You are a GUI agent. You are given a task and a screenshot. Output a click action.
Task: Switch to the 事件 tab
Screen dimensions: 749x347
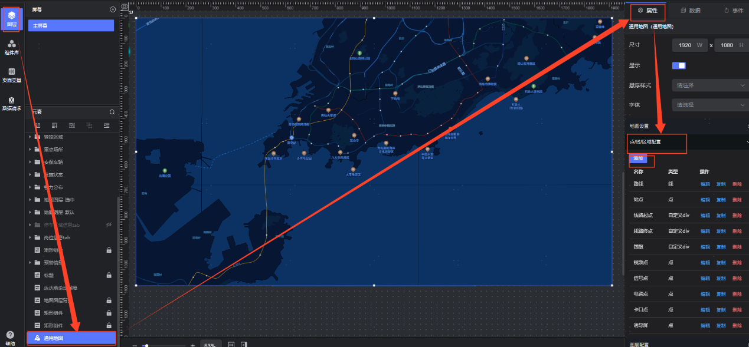pyautogui.click(x=734, y=11)
